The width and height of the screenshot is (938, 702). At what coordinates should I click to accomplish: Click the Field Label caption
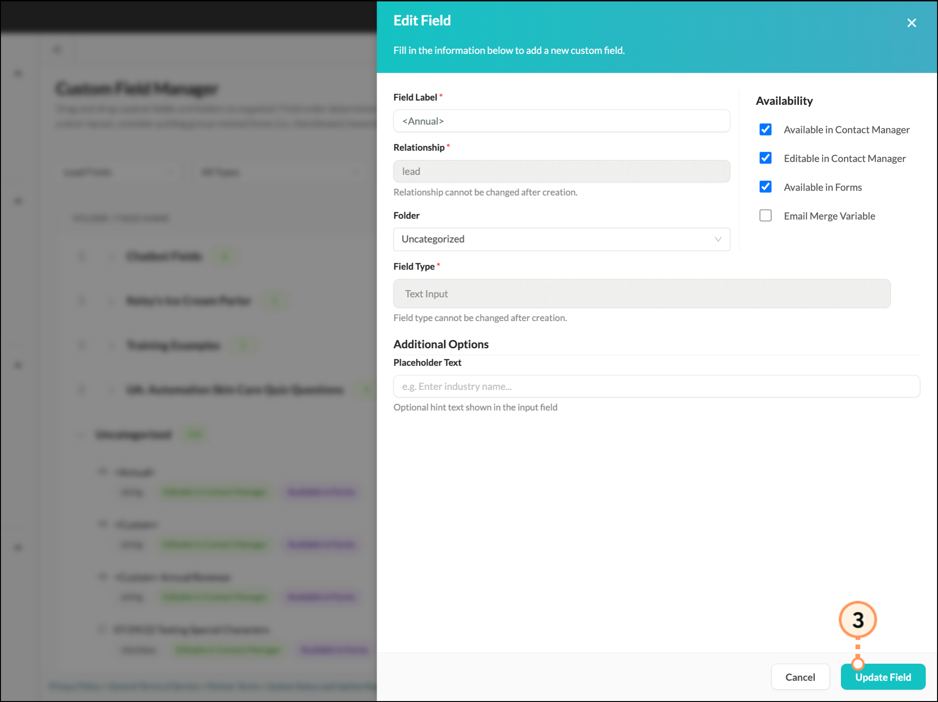click(415, 97)
